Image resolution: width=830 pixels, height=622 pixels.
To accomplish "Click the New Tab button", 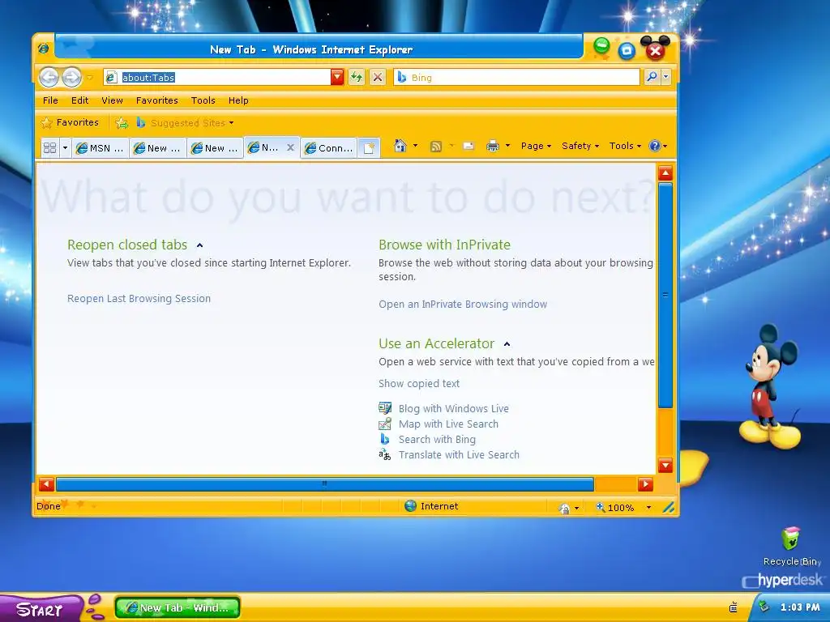I will pos(369,148).
